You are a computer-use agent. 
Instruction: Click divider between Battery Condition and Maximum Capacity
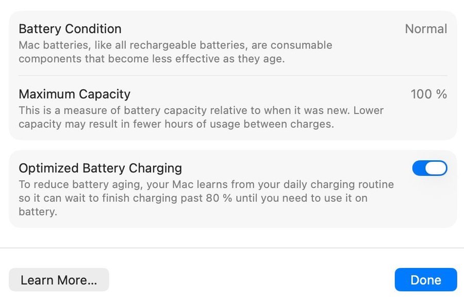pyautogui.click(x=233, y=76)
